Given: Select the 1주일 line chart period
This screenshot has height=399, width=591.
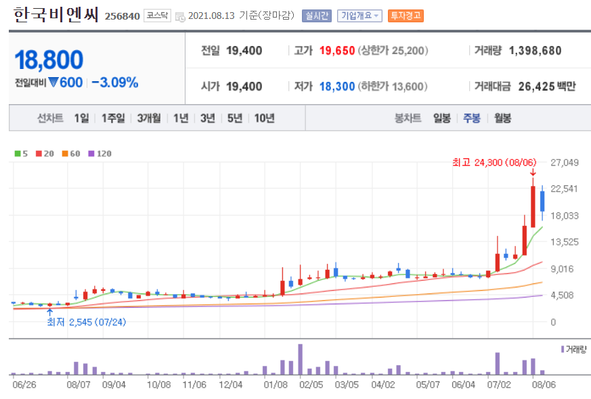Looking at the screenshot, I should 113,118.
